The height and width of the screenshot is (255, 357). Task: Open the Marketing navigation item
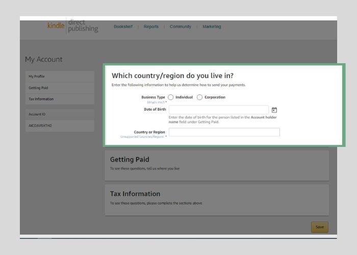click(212, 27)
